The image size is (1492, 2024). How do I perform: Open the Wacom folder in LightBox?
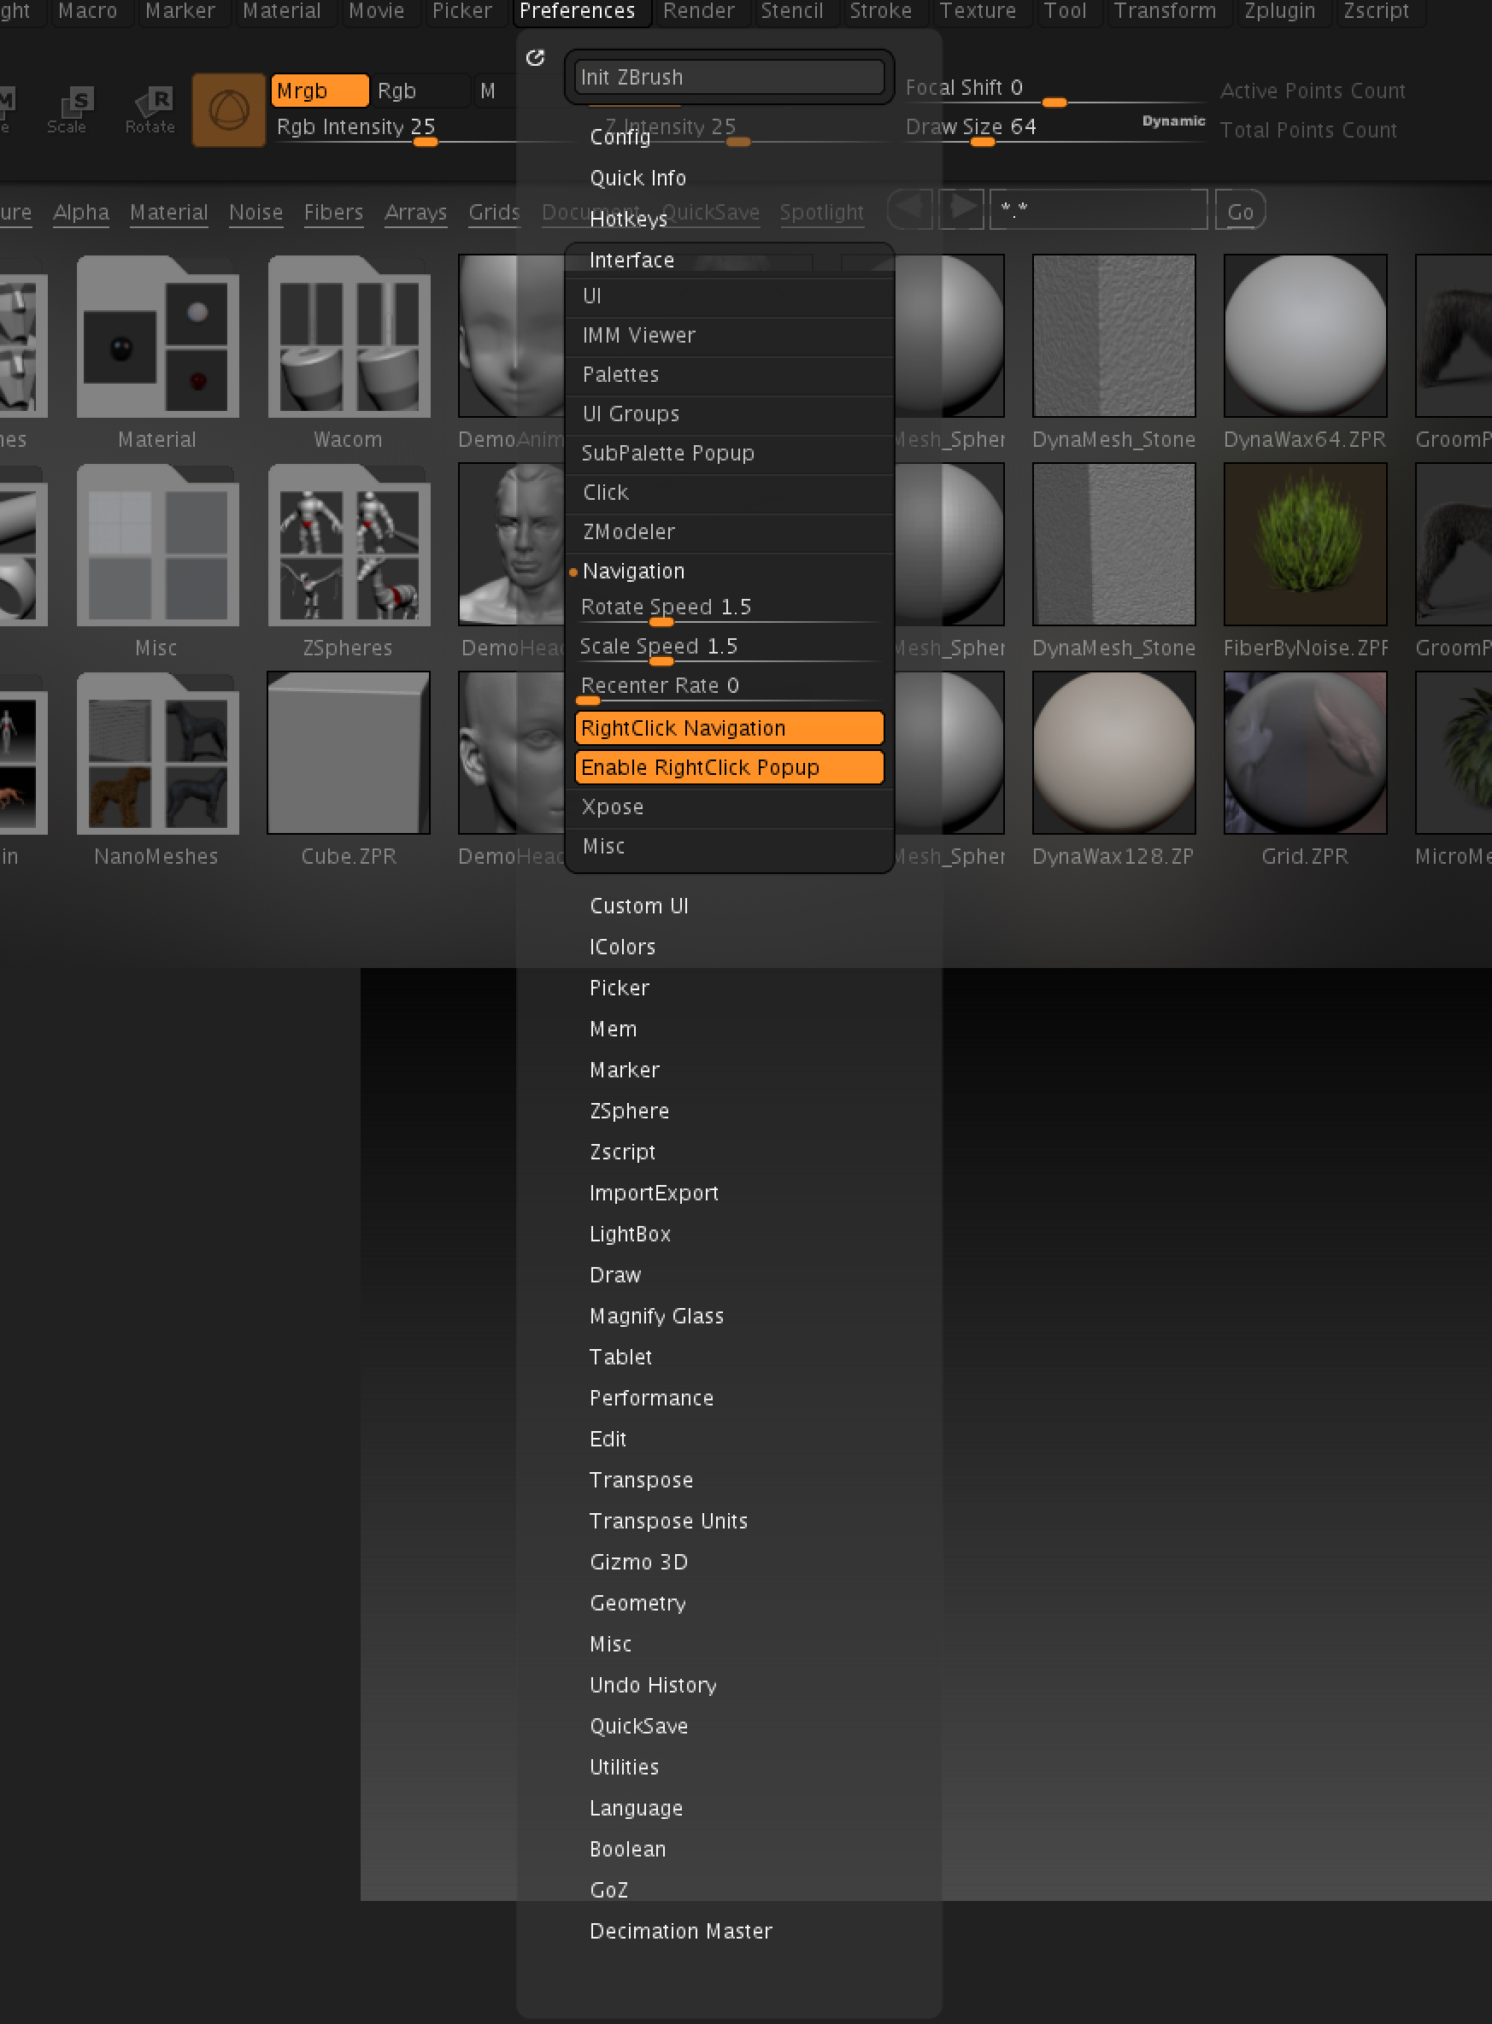(x=349, y=337)
